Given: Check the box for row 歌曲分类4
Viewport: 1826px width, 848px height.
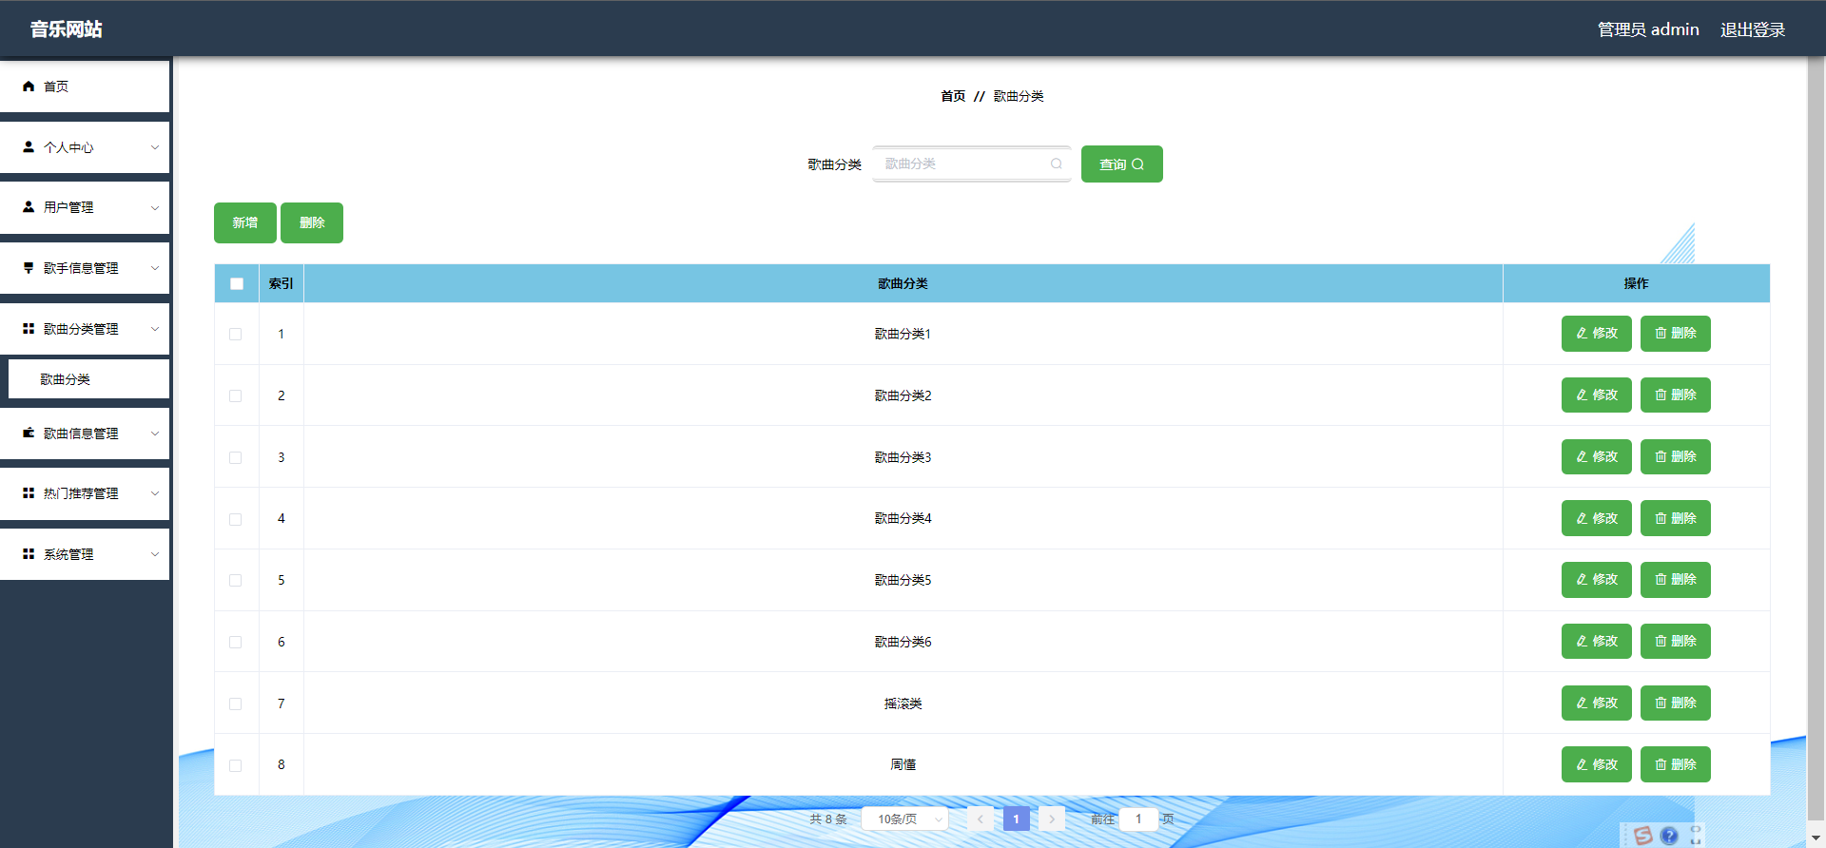Looking at the screenshot, I should tap(236, 520).
